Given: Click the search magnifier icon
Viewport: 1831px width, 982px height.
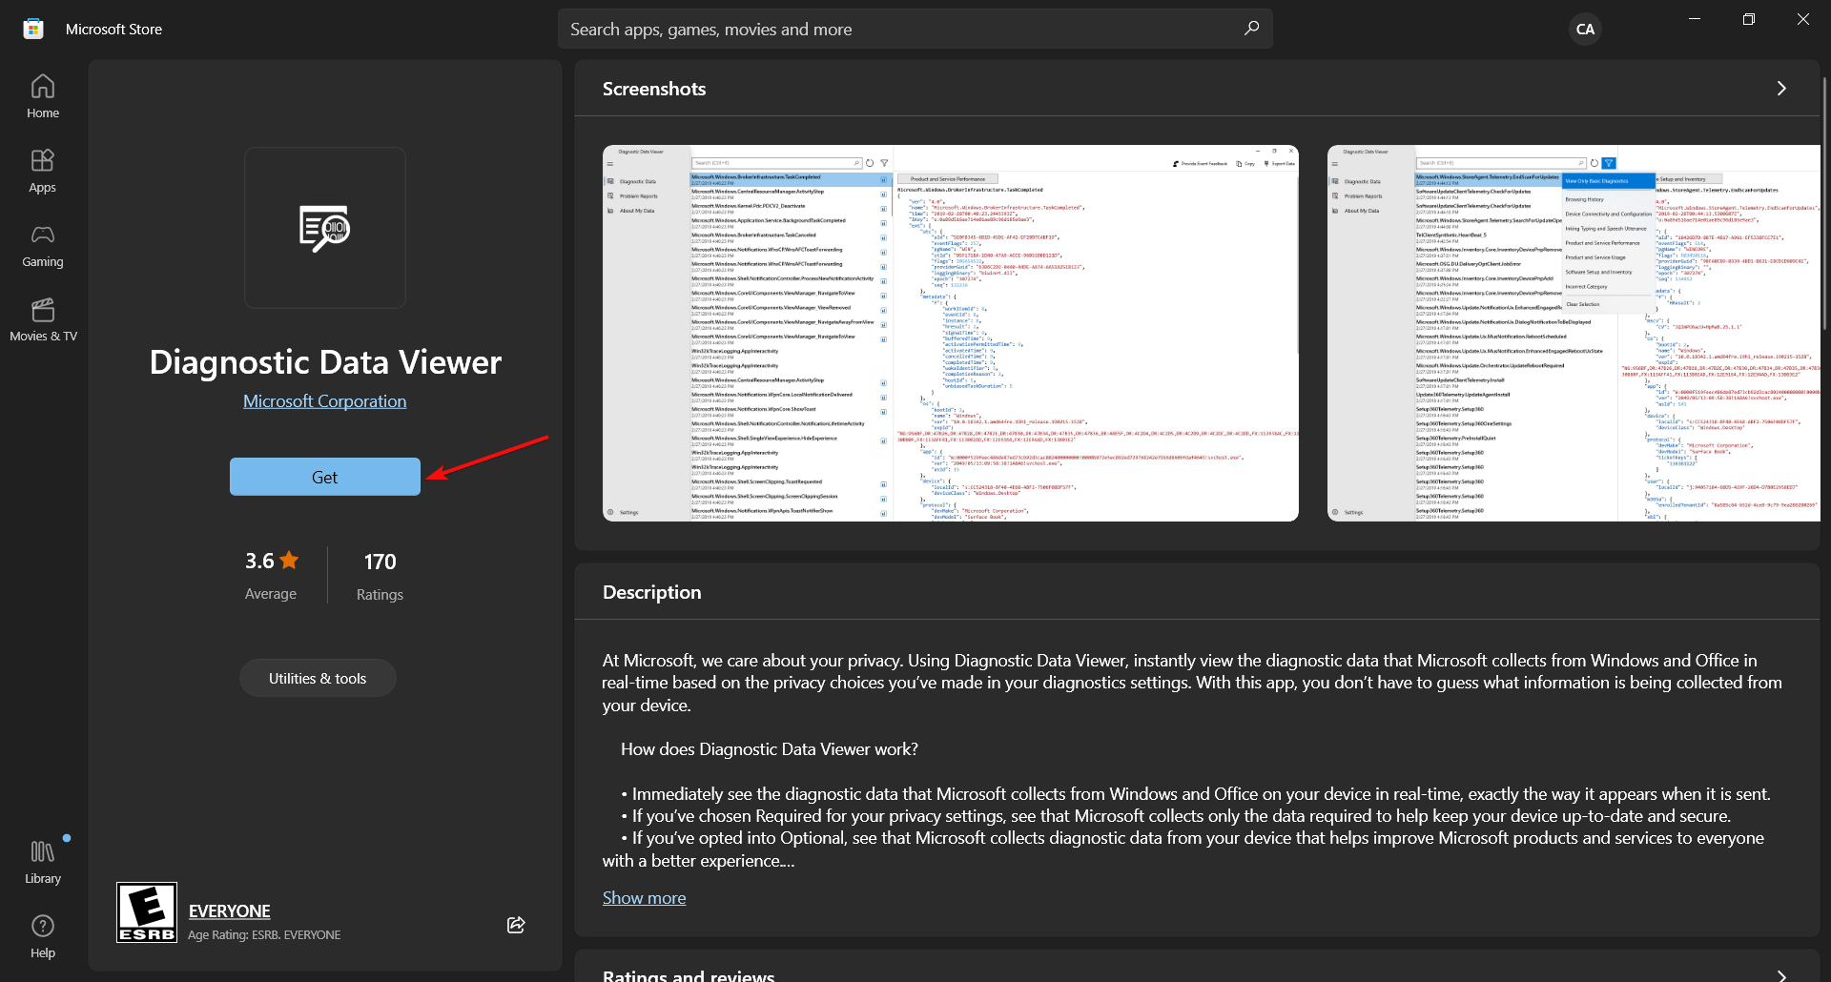Looking at the screenshot, I should 1251,29.
